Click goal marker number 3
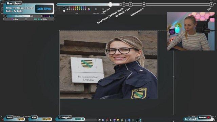Image resolution: width=217 pixels, height=122 pixels. click(130, 4)
